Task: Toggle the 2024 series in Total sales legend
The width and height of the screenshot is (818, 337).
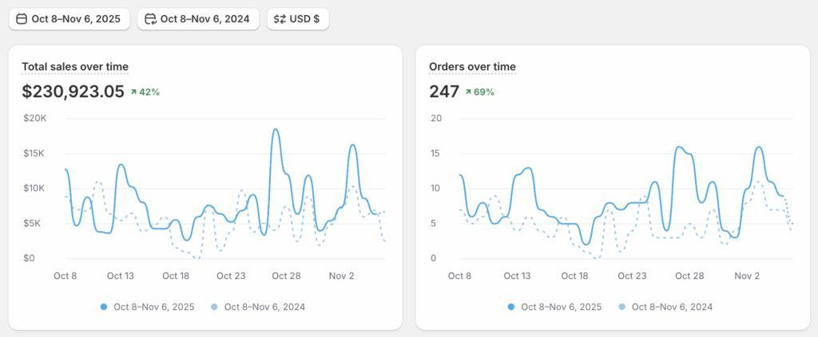Action: [258, 307]
